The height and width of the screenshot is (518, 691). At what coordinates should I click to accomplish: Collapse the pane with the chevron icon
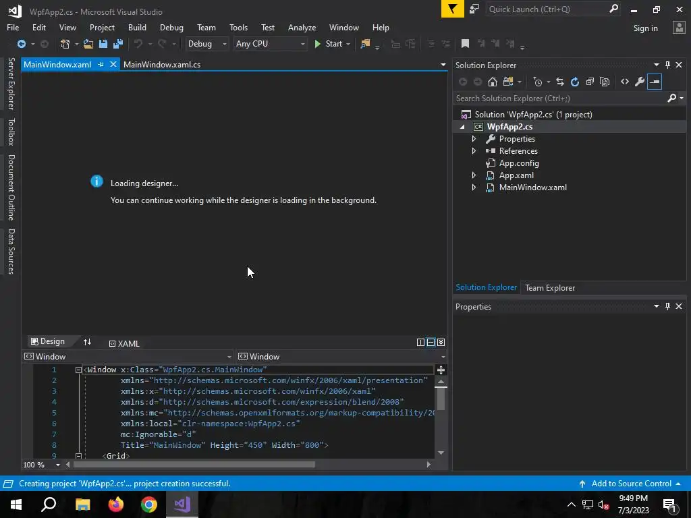click(441, 342)
